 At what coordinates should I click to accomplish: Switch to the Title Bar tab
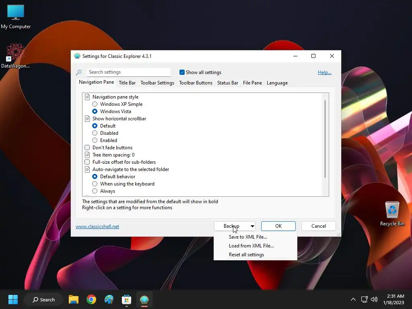(x=127, y=83)
